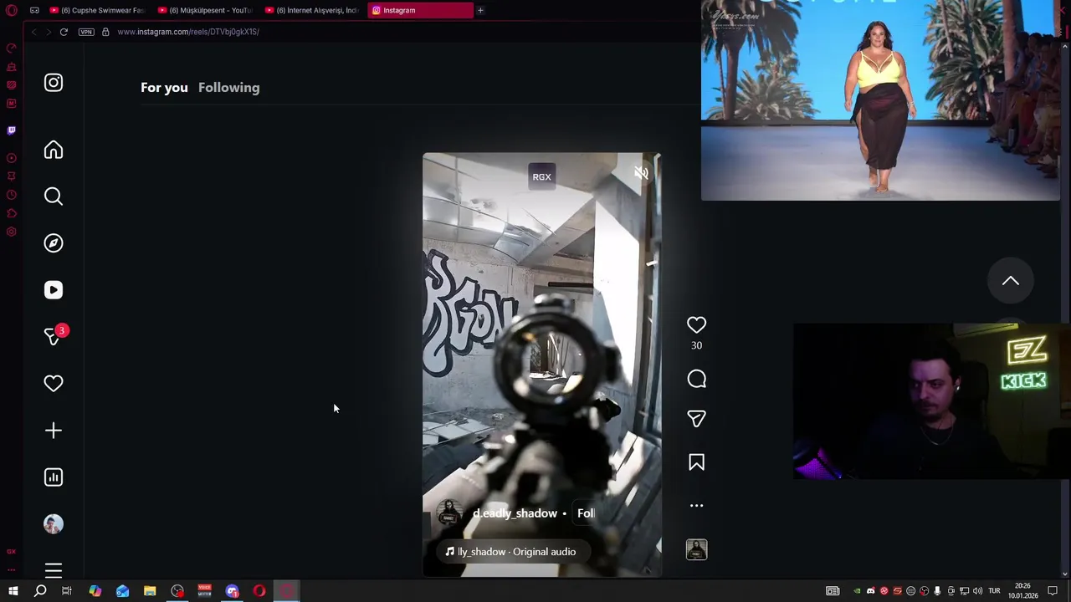Screen dimensions: 1071x602
Task: Click d.eadly_shadow avatar on reel
Action: click(x=449, y=513)
